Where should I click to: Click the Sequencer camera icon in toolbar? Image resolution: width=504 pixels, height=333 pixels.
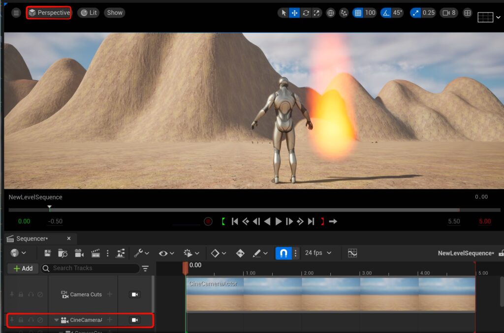tap(79, 253)
